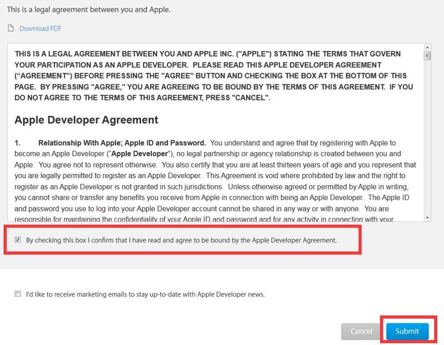The image size is (444, 345).
Task: Click 'Relationship With Apple; Apple ID and Password.' text
Action: pos(122,143)
